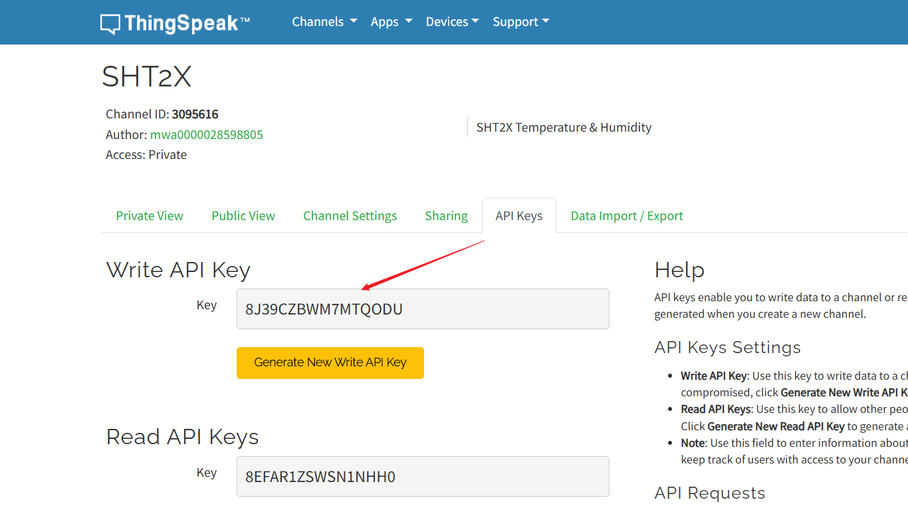Switch to the Public View tab
This screenshot has width=908, height=508.
click(243, 216)
